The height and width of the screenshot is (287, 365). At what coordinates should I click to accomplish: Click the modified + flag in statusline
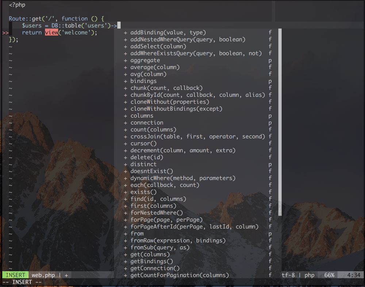[66, 275]
